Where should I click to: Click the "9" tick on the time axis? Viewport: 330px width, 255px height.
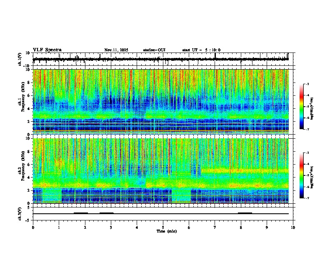pyautogui.click(x=267, y=227)
